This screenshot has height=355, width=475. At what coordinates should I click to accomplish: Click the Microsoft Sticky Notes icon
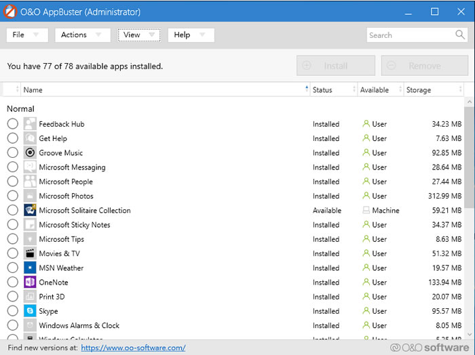pyautogui.click(x=30, y=225)
